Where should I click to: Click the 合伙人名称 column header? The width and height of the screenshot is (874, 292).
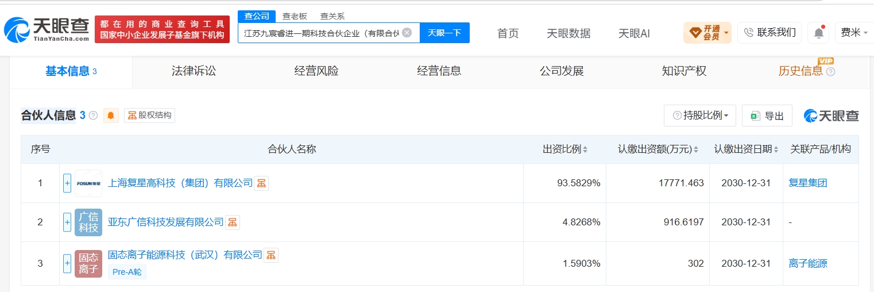(x=292, y=149)
